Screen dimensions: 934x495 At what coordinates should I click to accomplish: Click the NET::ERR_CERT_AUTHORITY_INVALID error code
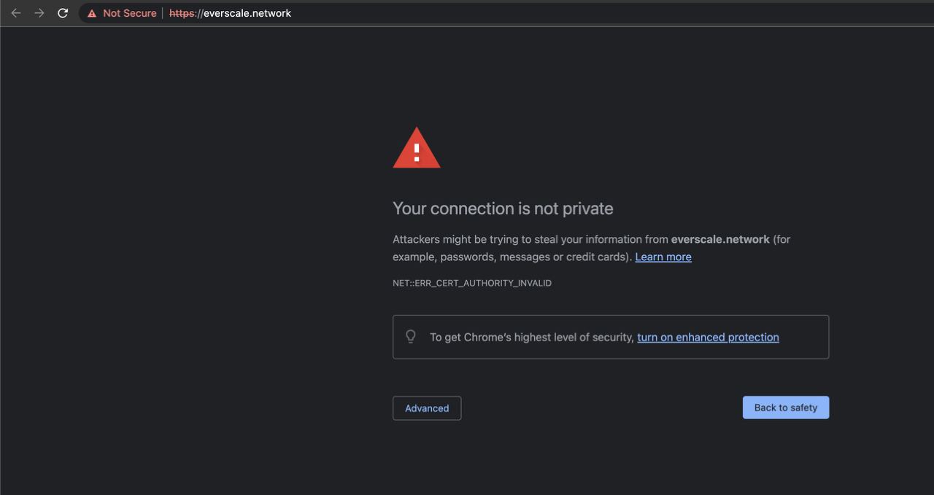471,283
